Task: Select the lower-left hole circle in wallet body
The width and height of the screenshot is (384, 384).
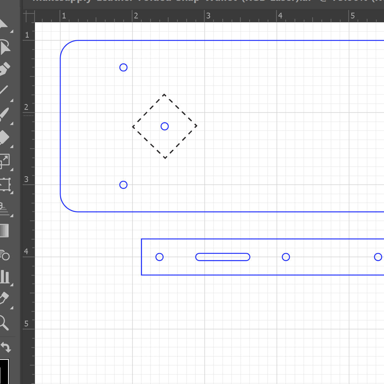Action: (x=123, y=185)
